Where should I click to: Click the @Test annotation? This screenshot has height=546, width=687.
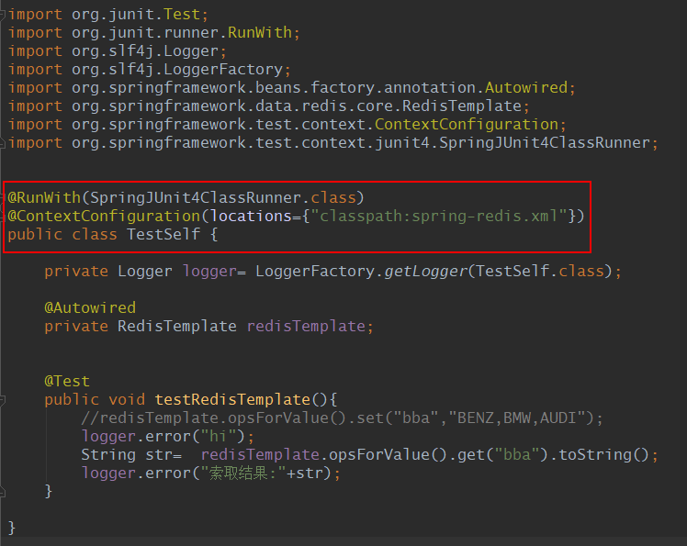67,381
